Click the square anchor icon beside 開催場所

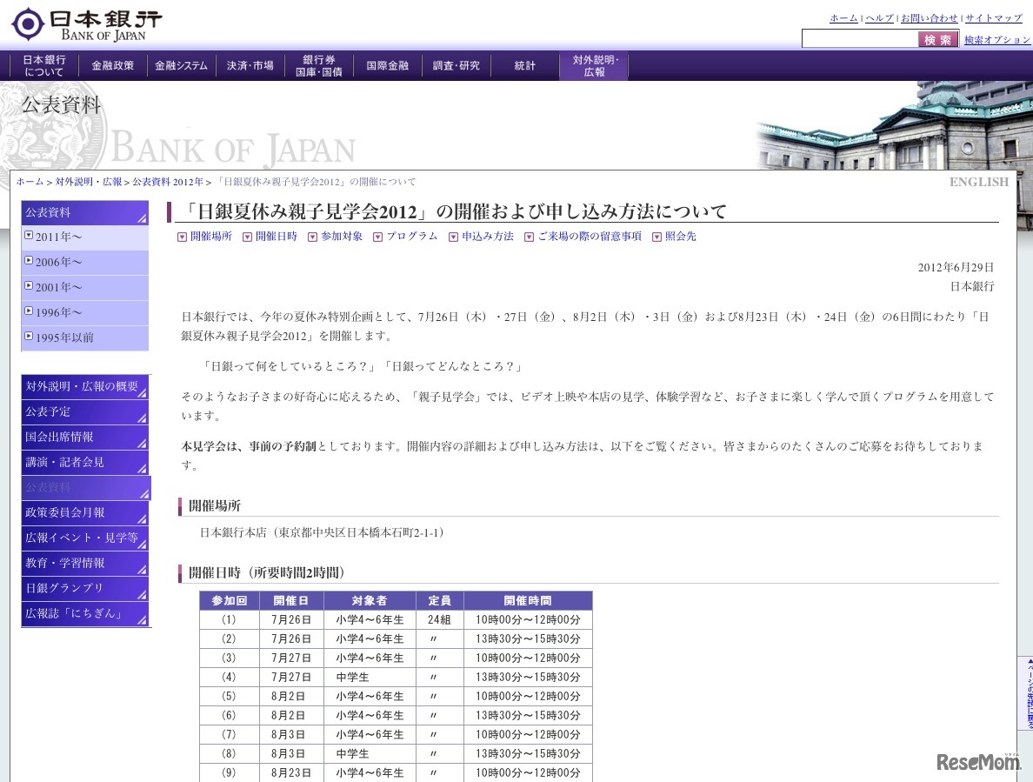[182, 236]
